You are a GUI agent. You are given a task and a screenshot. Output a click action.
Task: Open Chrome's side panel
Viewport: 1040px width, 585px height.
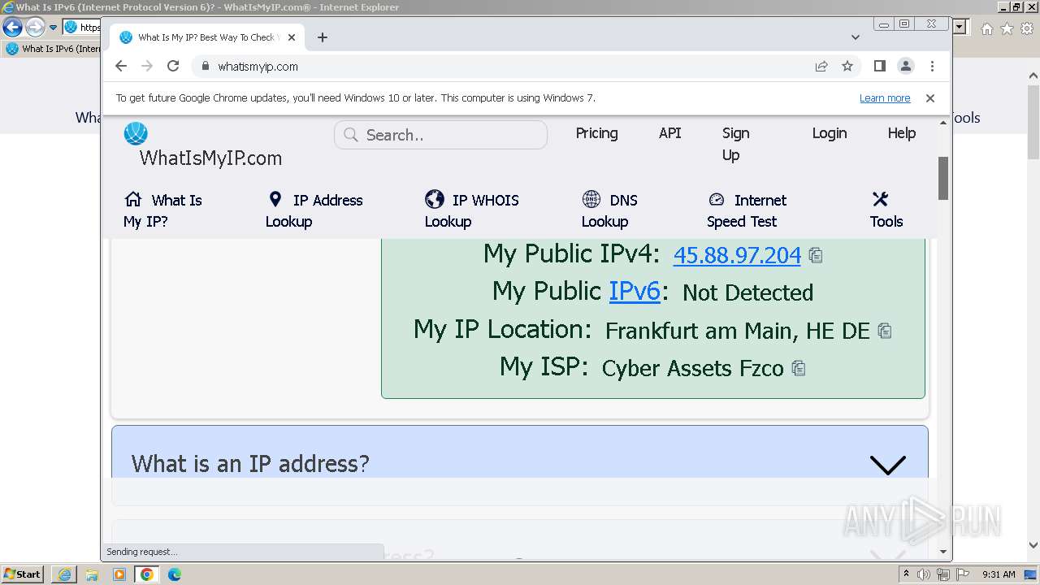click(879, 67)
